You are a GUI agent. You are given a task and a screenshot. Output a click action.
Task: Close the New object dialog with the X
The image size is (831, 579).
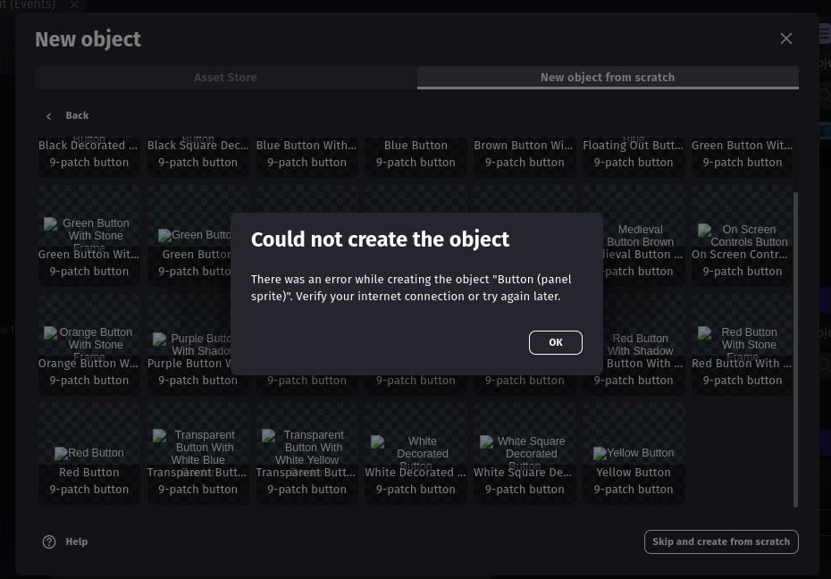click(x=785, y=38)
